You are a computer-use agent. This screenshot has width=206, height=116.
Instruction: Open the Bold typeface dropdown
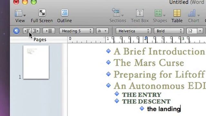point(169,31)
